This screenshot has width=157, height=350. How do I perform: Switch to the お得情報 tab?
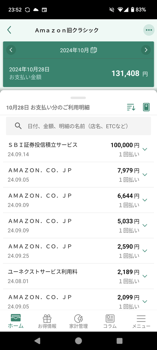[47, 321]
